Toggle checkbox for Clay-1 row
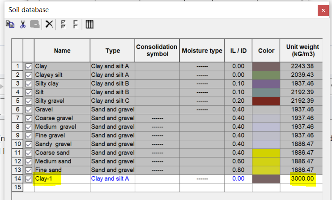332x200 pixels. 29,179
